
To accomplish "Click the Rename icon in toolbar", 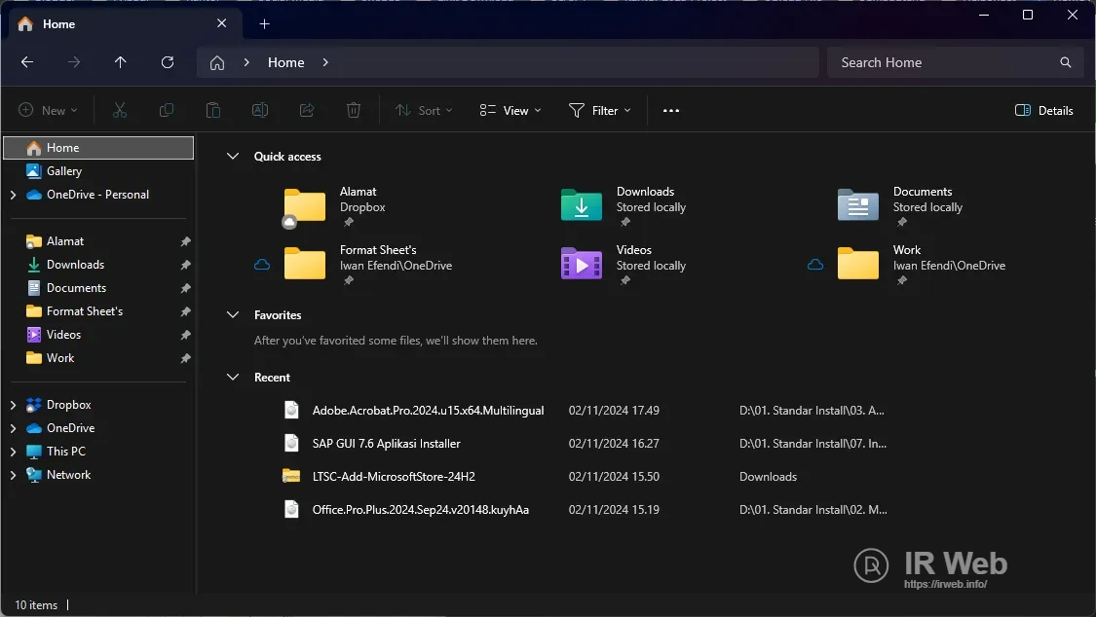I will (260, 110).
